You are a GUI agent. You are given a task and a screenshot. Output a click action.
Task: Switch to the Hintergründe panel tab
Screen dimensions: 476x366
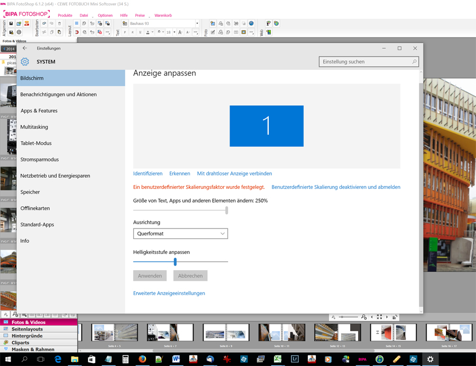click(28, 336)
